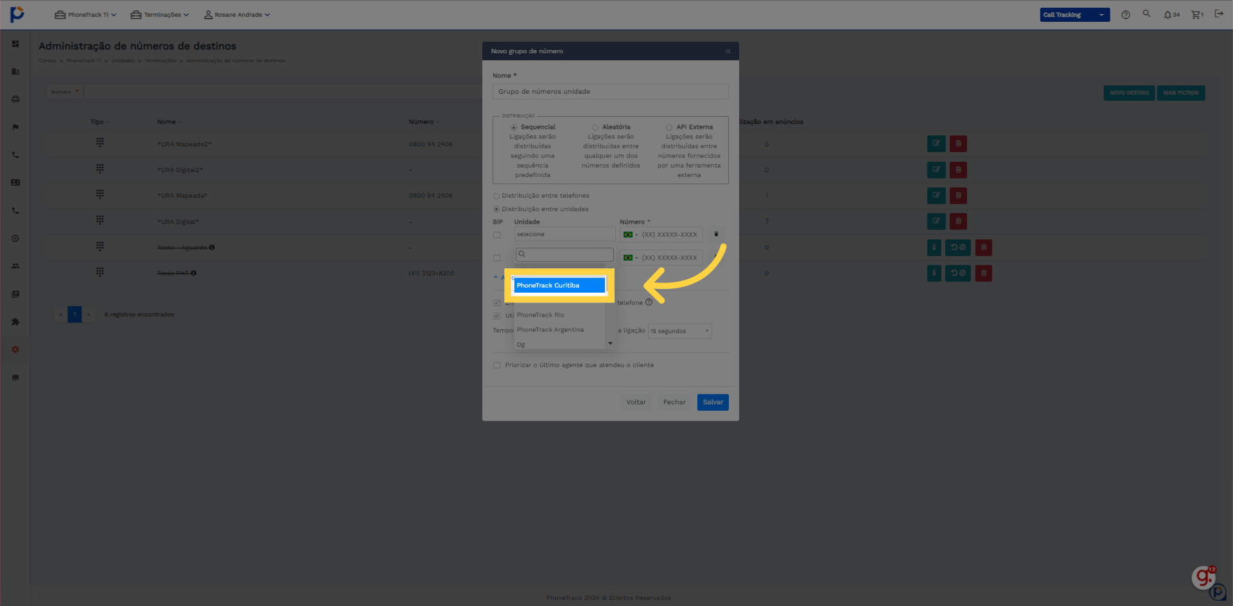Expand the Rosane Andrade user menu
This screenshot has height=606, width=1233.
click(237, 15)
